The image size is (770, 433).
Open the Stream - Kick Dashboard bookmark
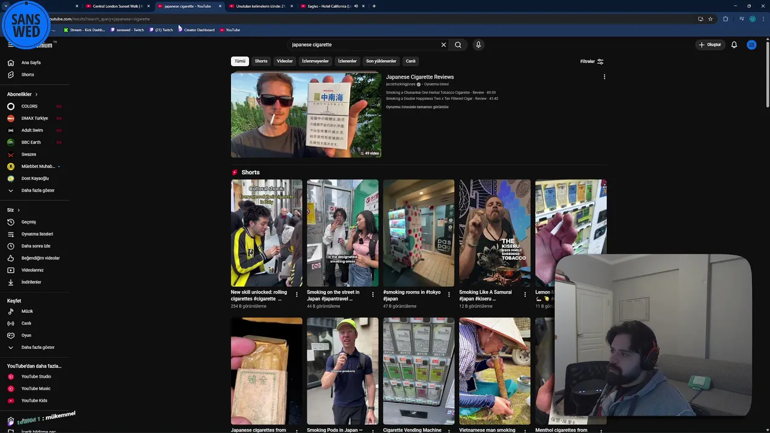coord(84,30)
